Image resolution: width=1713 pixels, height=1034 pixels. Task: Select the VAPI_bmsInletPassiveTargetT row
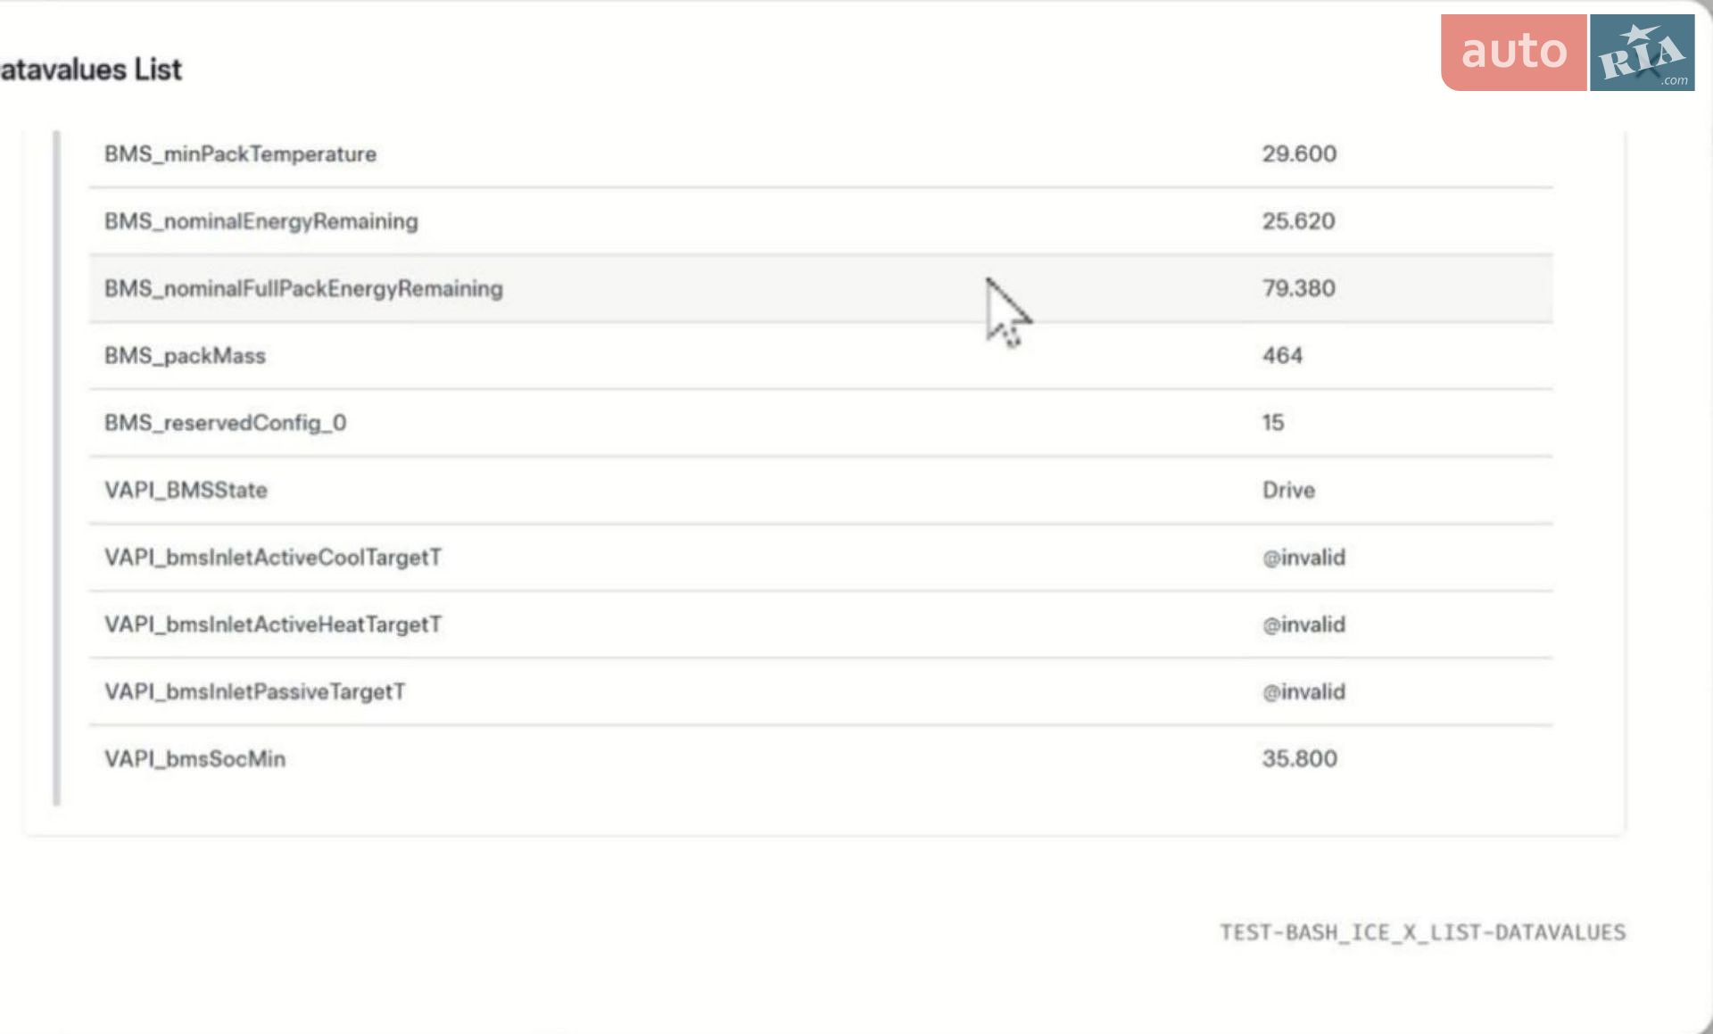[821, 691]
